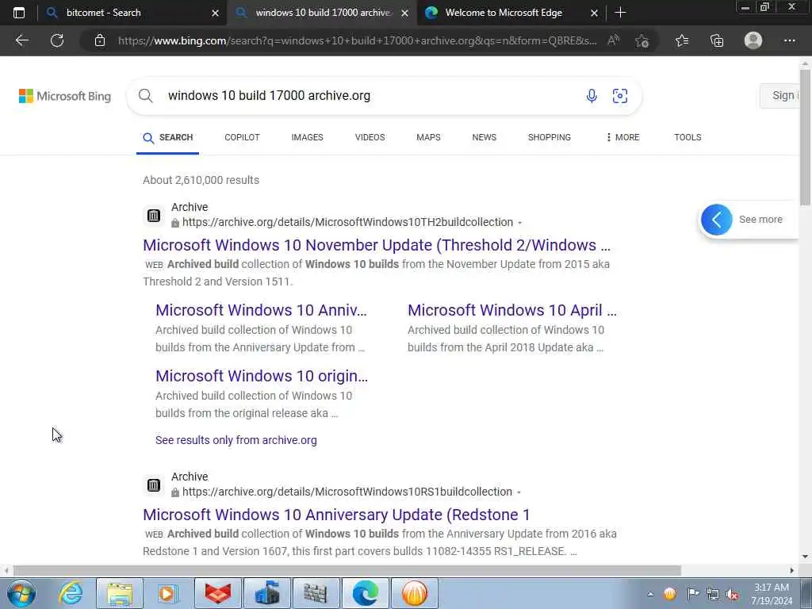This screenshot has width=812, height=609.
Task: Go back with the Back arrow
Action: (x=21, y=40)
